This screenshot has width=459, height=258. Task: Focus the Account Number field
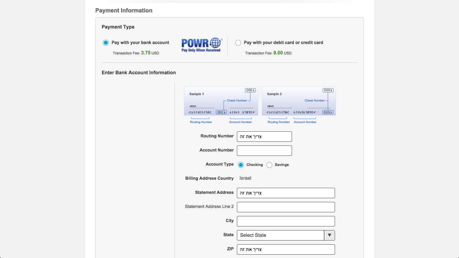click(264, 150)
